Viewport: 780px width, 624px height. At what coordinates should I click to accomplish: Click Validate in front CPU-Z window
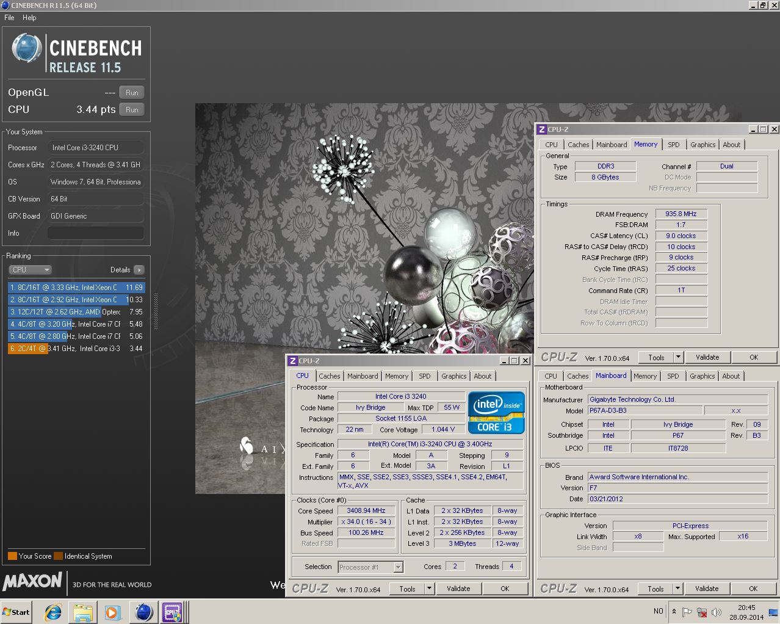458,589
